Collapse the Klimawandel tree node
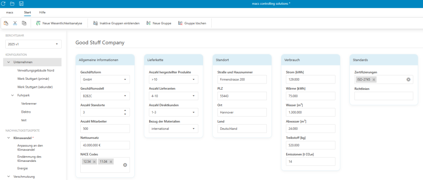The height and width of the screenshot is (180, 423). 9,138
